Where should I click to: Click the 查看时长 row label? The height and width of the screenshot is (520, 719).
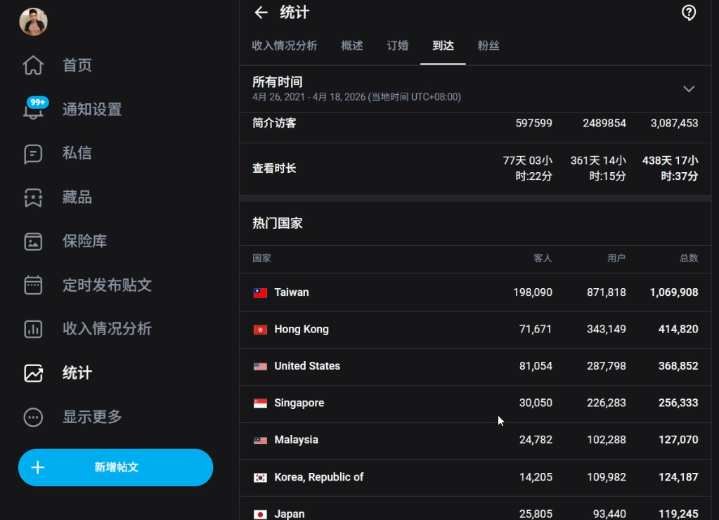tap(274, 168)
